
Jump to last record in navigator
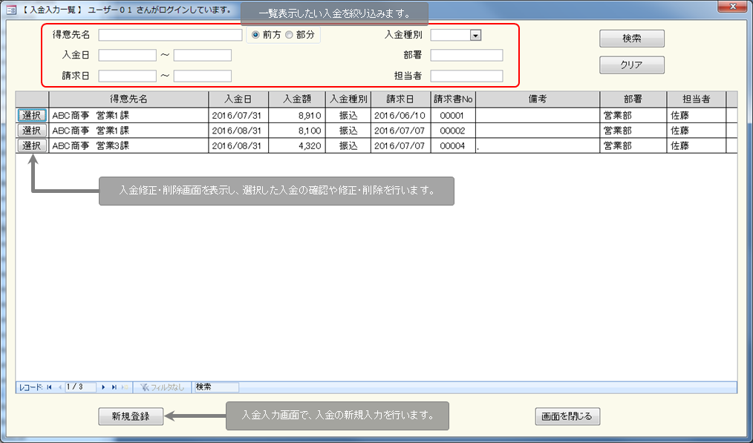tap(114, 387)
